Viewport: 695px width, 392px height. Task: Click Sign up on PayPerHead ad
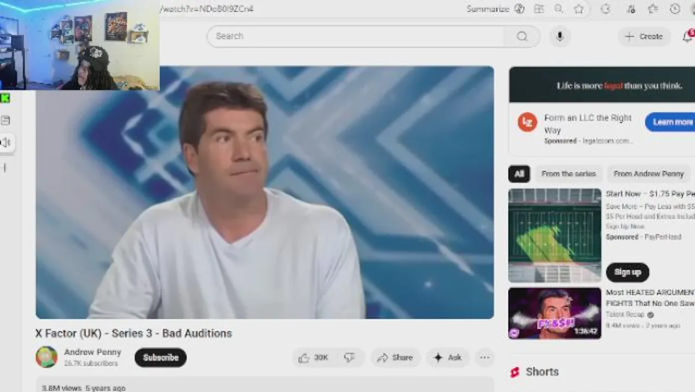click(x=628, y=272)
